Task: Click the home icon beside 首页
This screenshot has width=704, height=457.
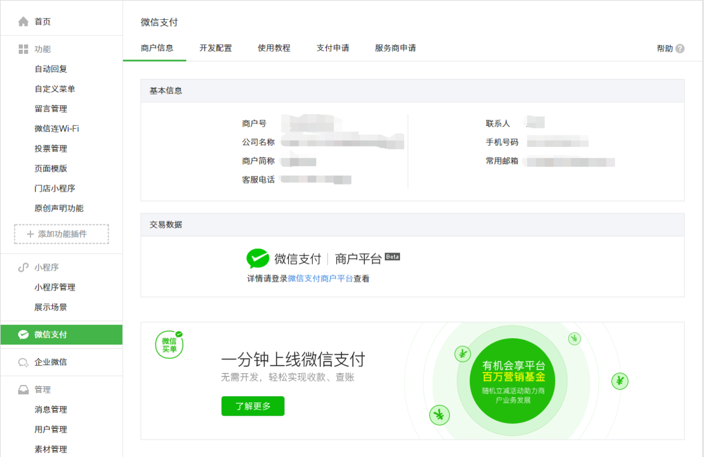Action: click(23, 22)
